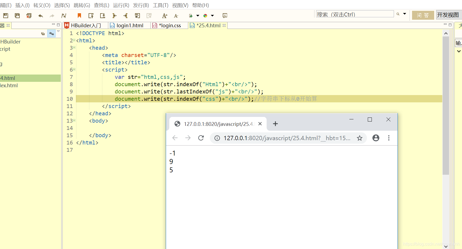Screen dimensions: 462x249
Task: Click the go-to-line-start toolbar icon
Action: point(114,16)
